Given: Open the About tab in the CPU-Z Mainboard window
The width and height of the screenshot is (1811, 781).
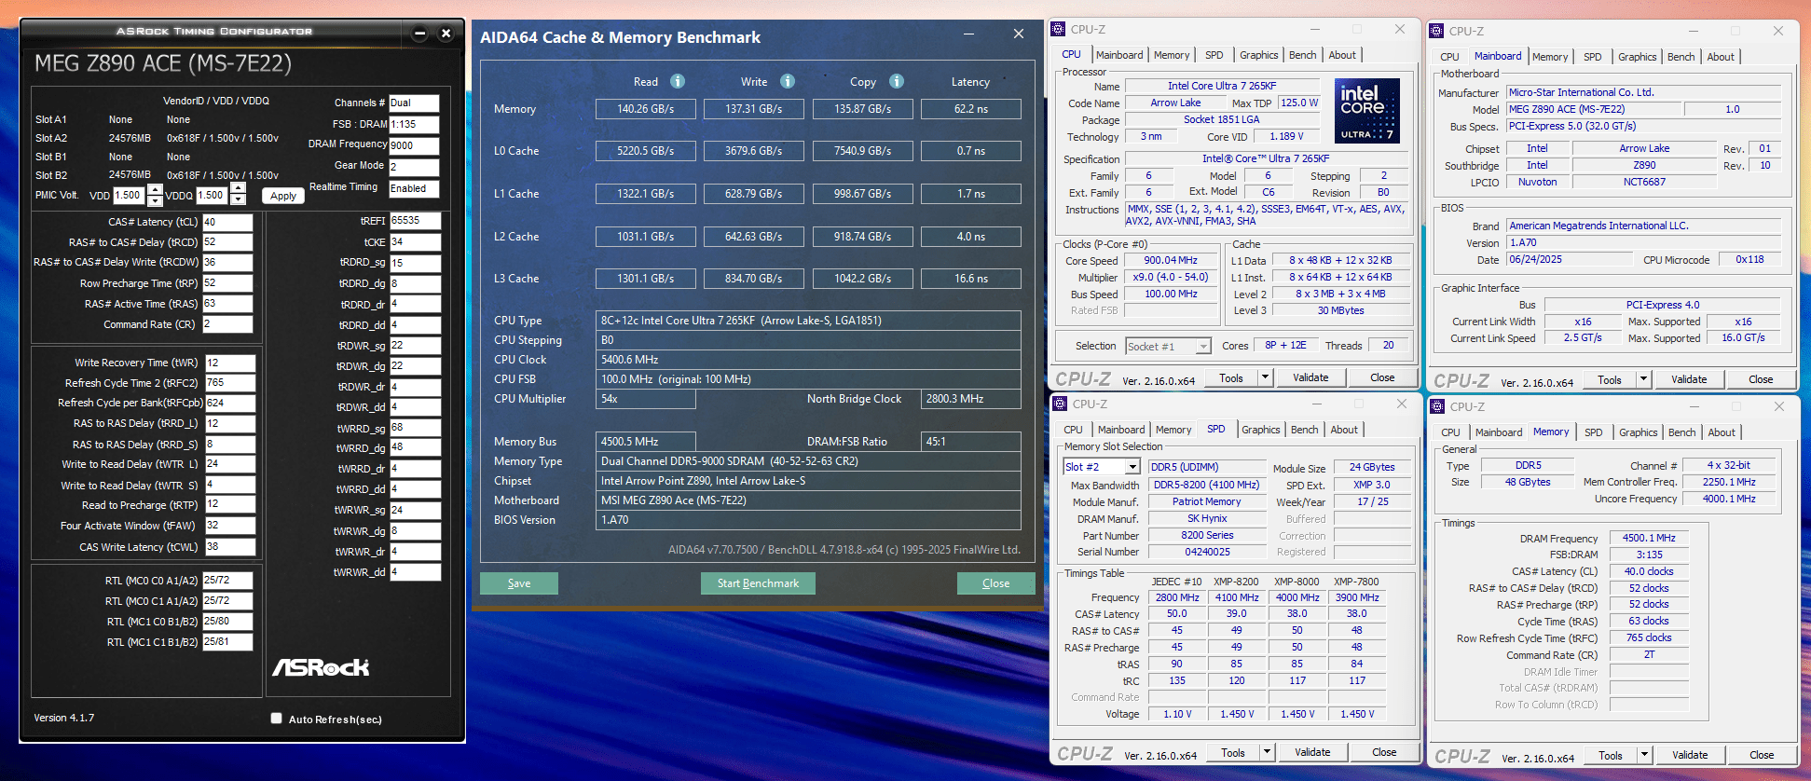Looking at the screenshot, I should pos(1721,57).
